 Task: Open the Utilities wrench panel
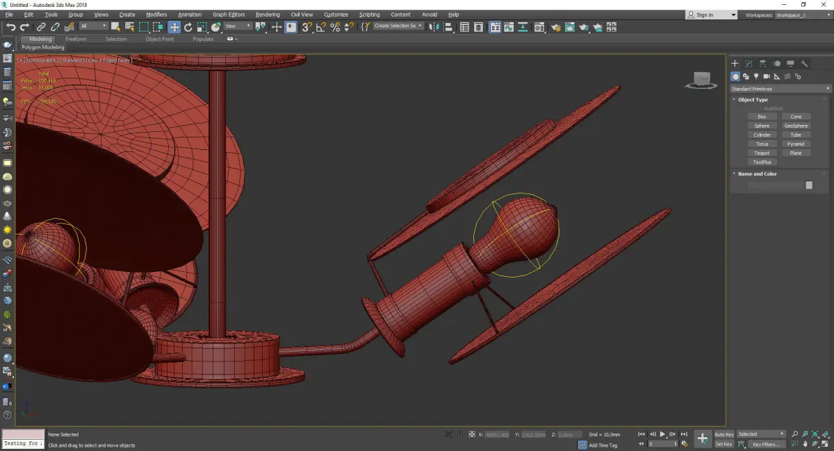804,63
